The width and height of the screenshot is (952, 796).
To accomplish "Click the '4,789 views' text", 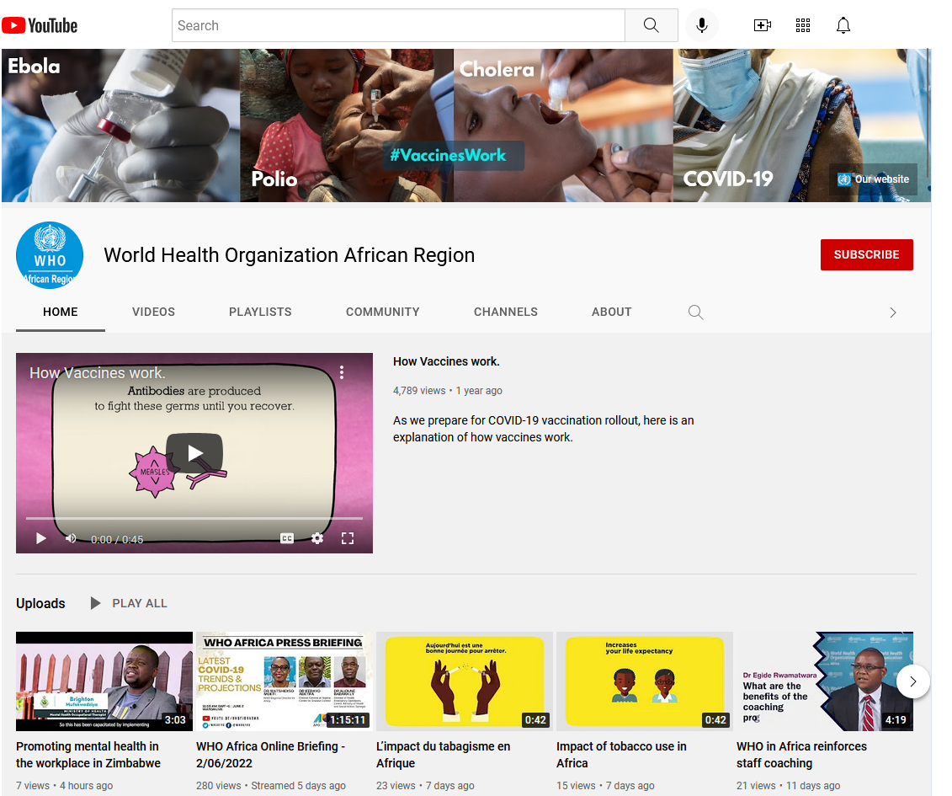I will coord(419,391).
